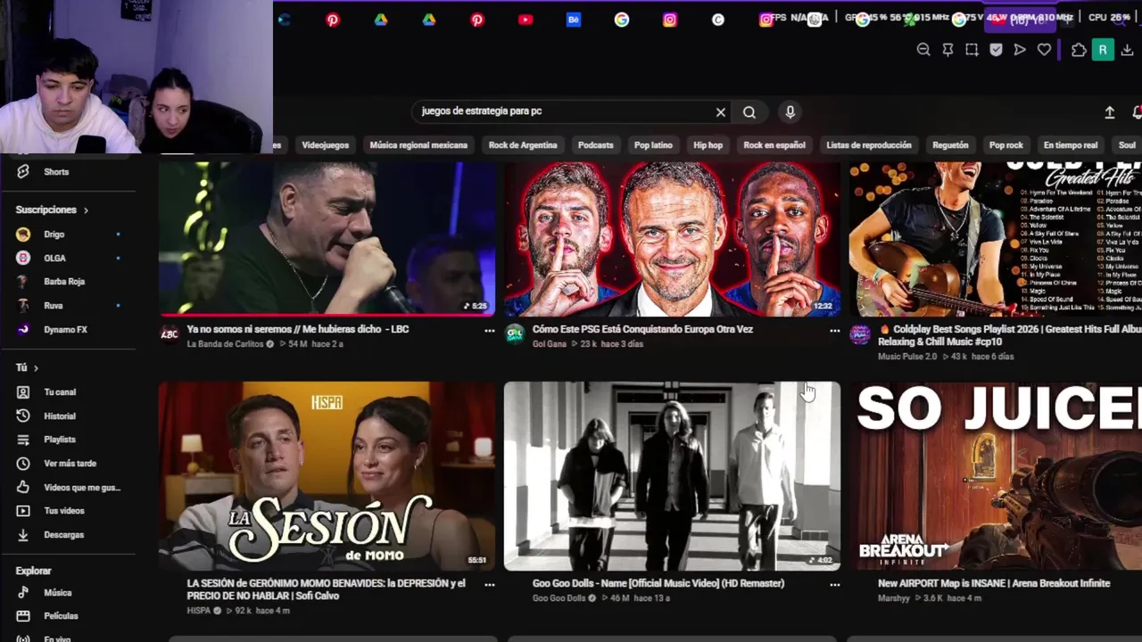
Task: Click the search magnifier button
Action: coord(749,112)
